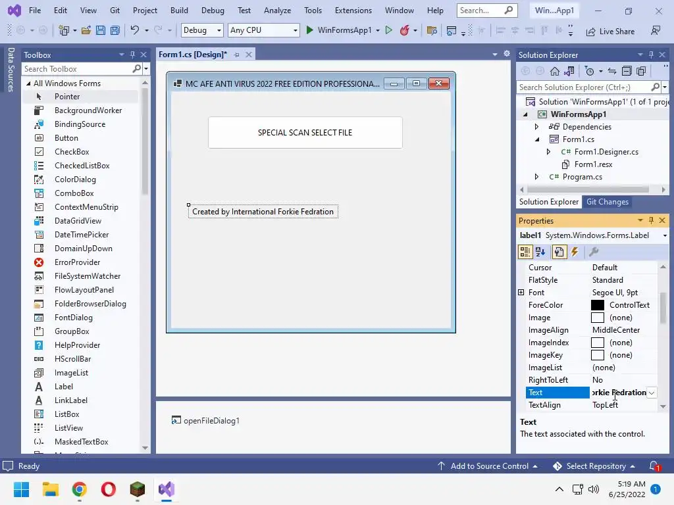Image resolution: width=674 pixels, height=505 pixels.
Task: Open the Extensions menu
Action: click(353, 11)
